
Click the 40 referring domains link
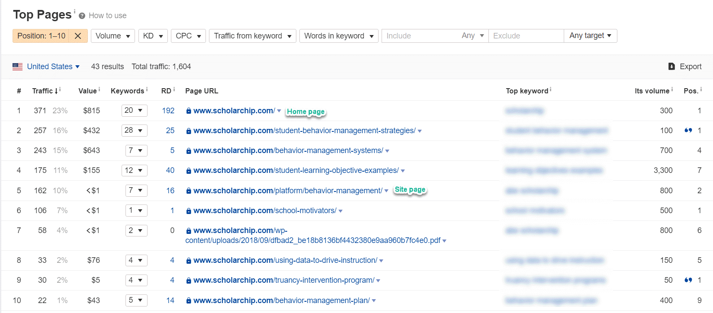(170, 170)
